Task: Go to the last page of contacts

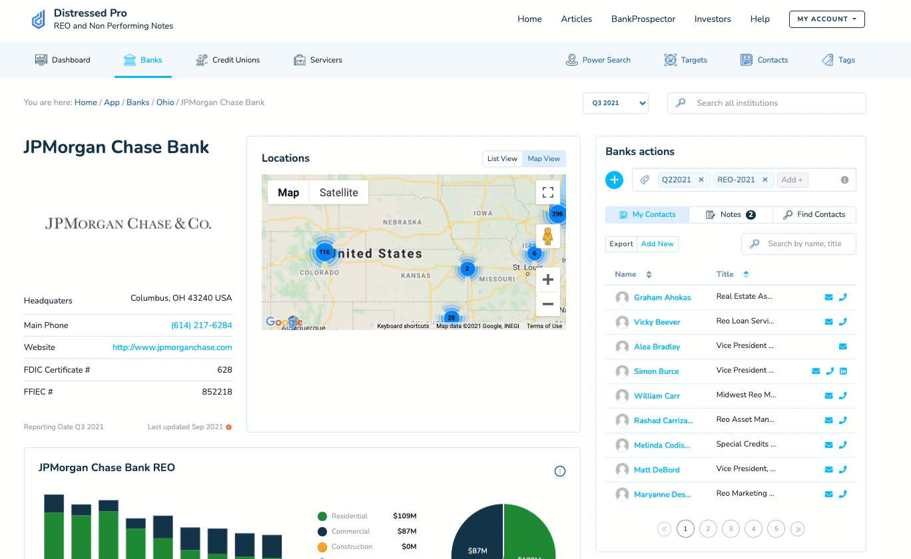Action: tap(798, 529)
